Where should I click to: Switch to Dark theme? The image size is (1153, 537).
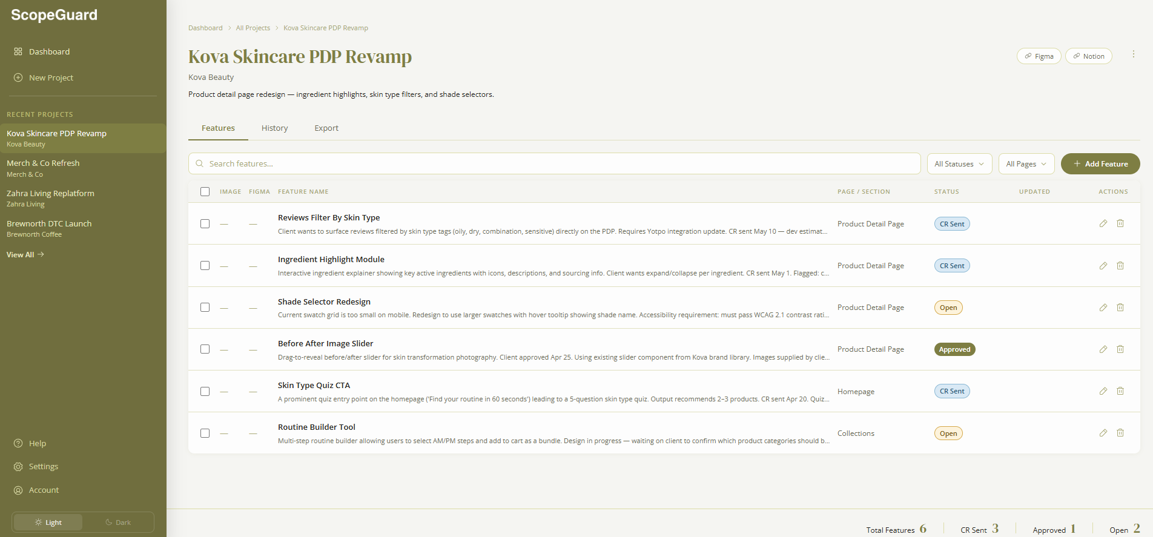118,522
